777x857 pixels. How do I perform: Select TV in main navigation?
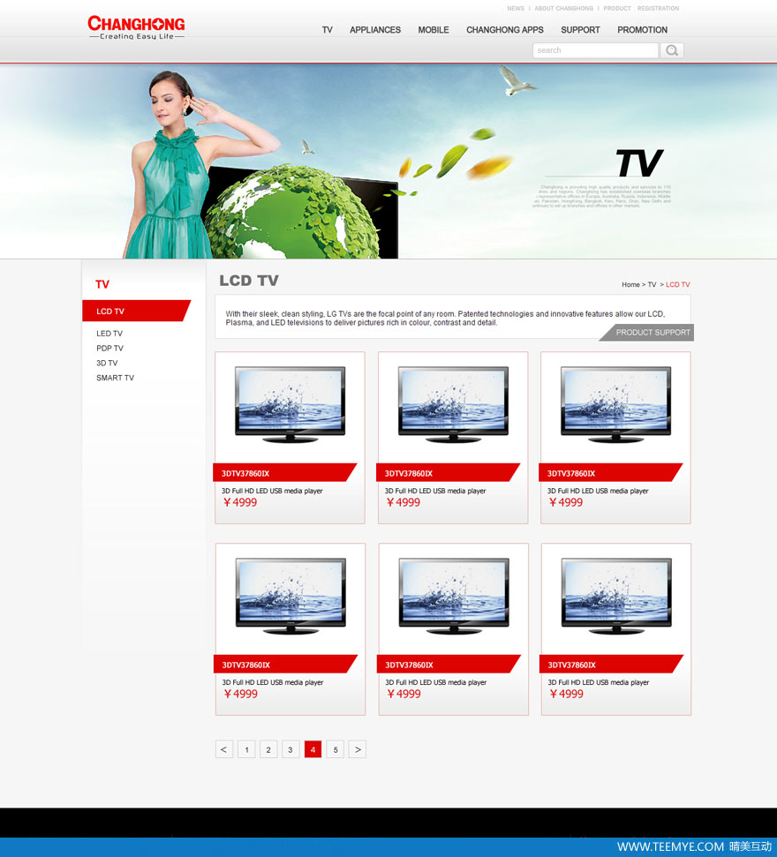point(327,29)
